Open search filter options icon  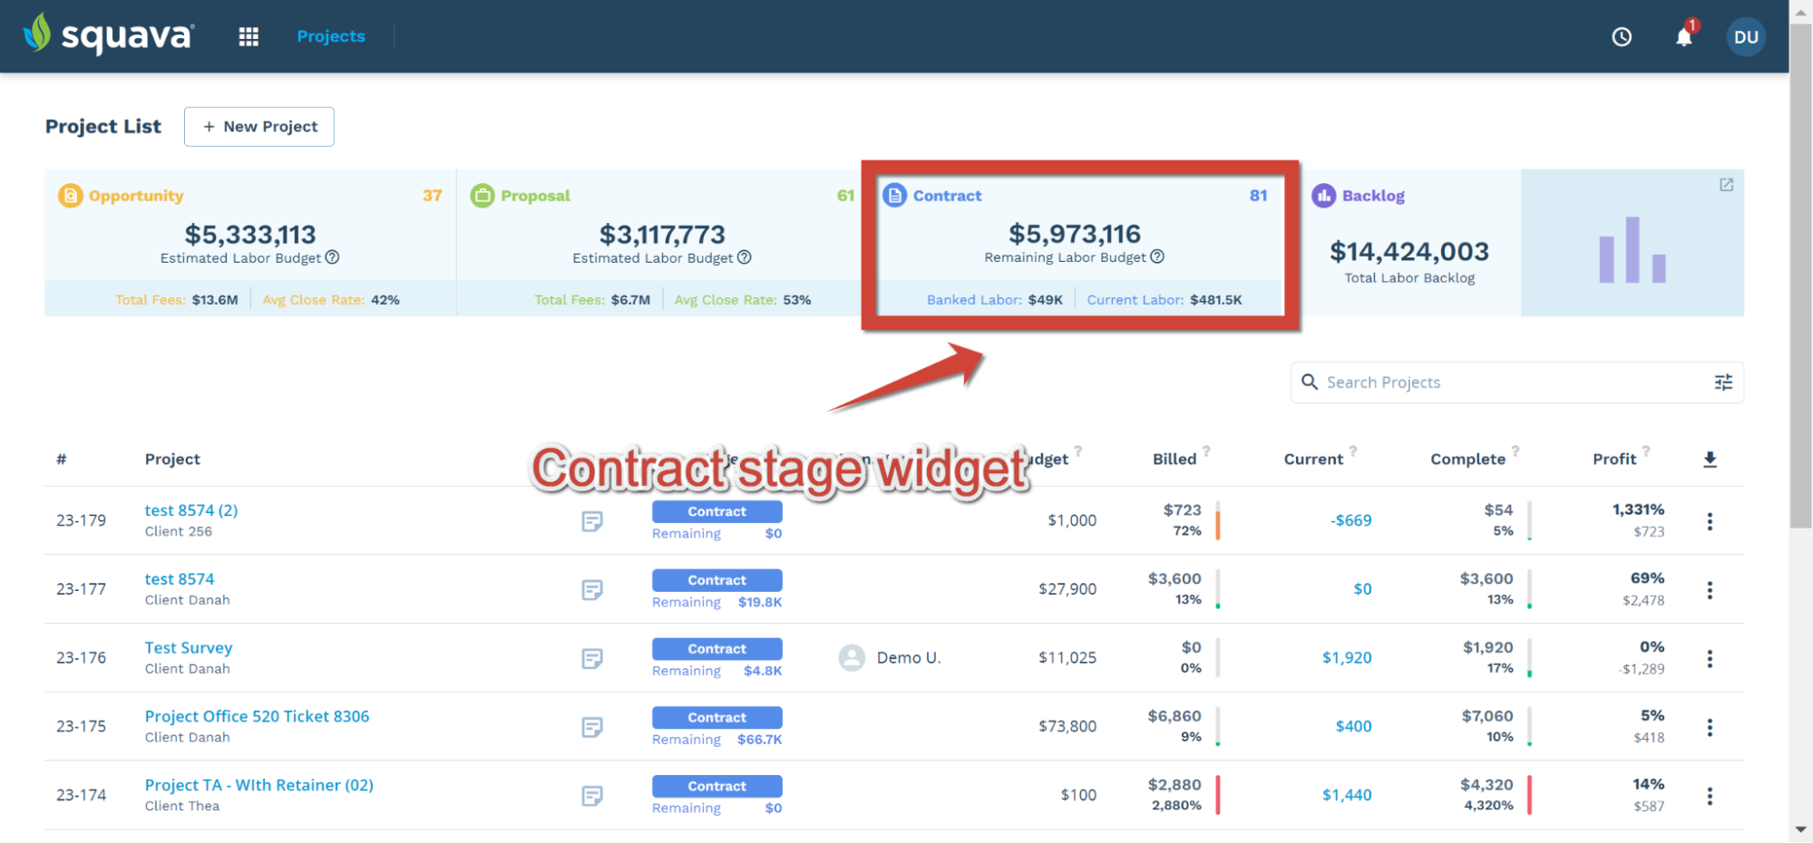[x=1723, y=383]
